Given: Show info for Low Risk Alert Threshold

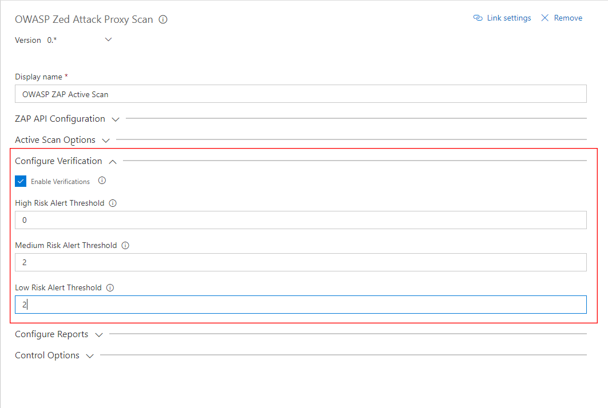Looking at the screenshot, I should tap(110, 287).
